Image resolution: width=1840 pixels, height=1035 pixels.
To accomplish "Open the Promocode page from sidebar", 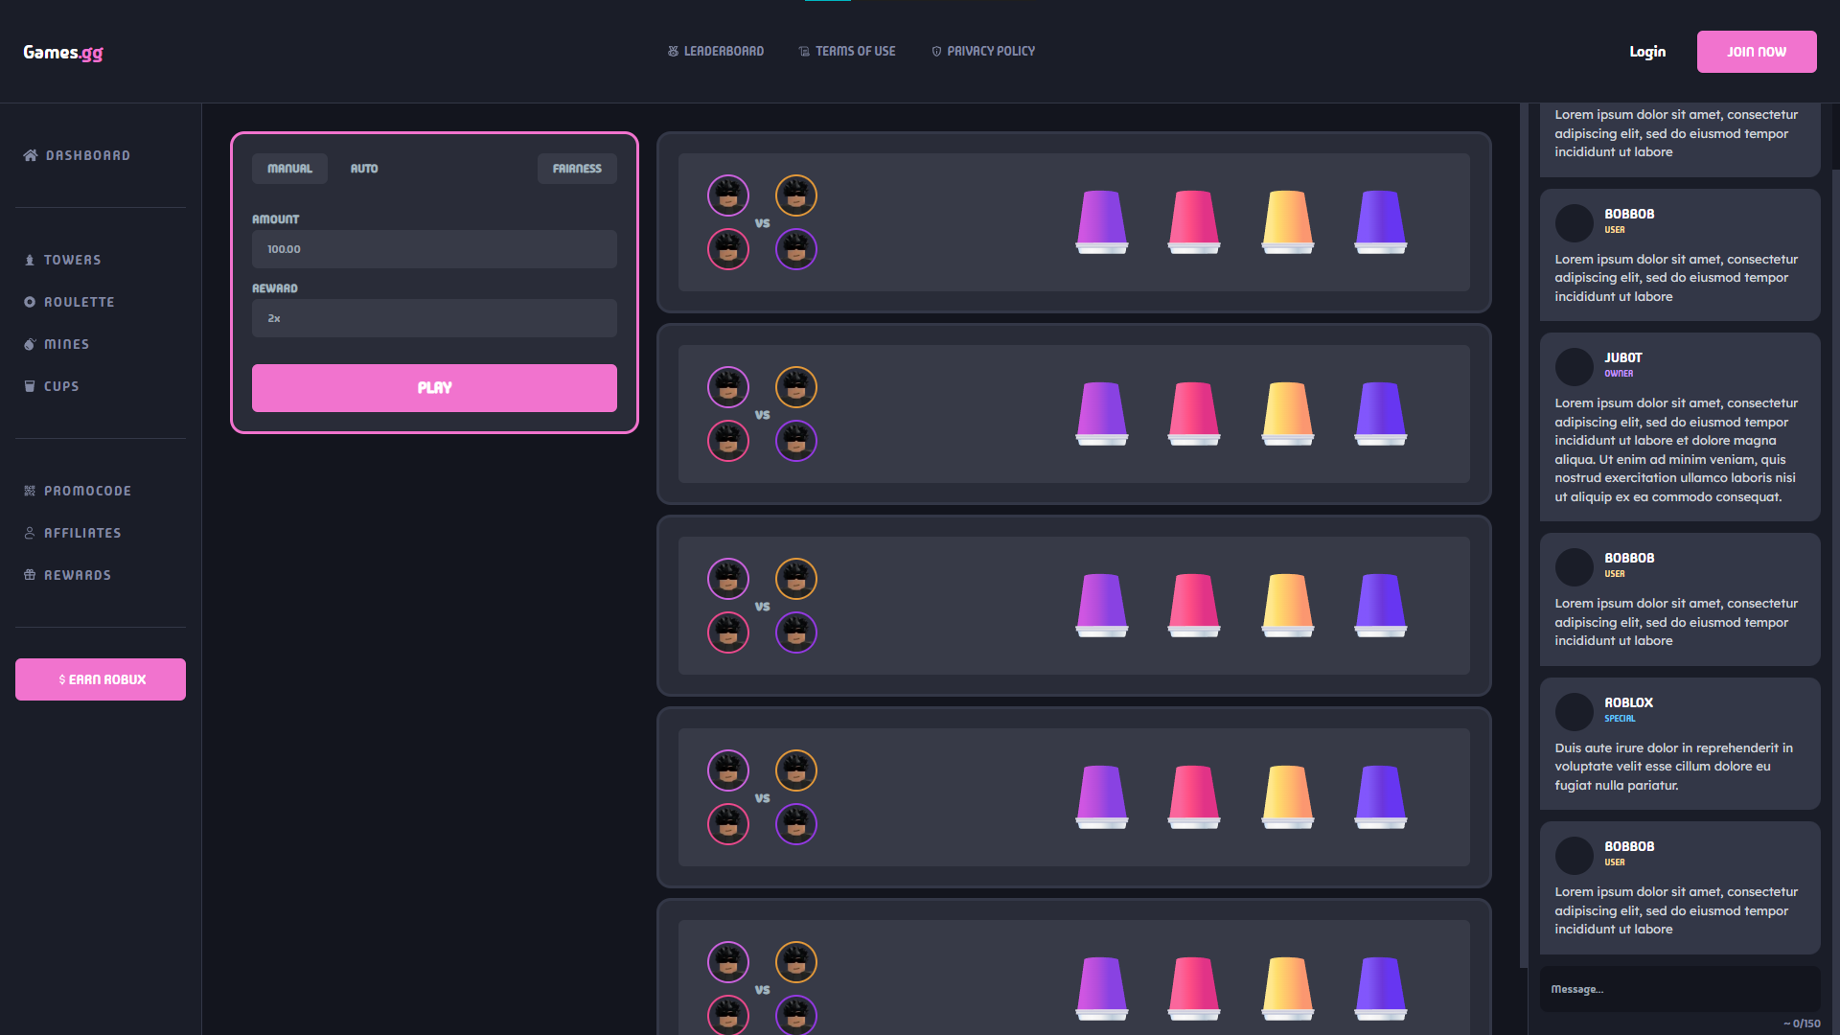I will (x=87, y=491).
